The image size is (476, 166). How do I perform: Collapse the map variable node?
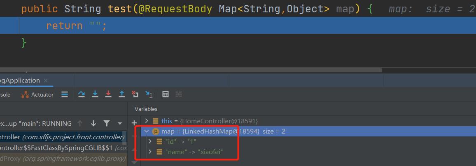coord(147,131)
